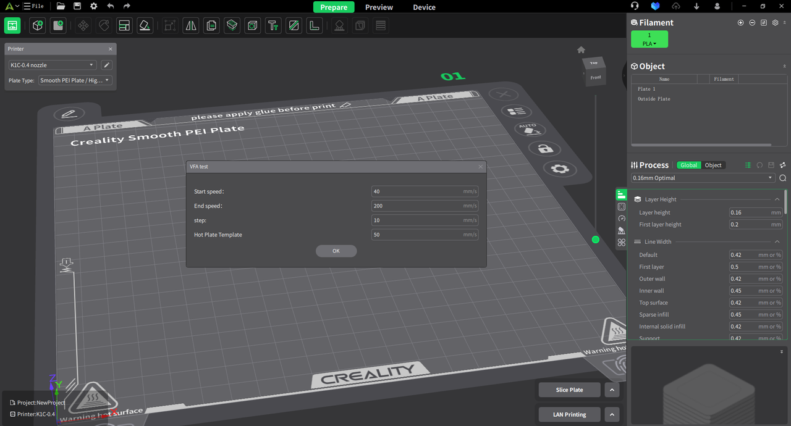This screenshot has width=791, height=426.
Task: Open the File menu
Action: coord(33,6)
